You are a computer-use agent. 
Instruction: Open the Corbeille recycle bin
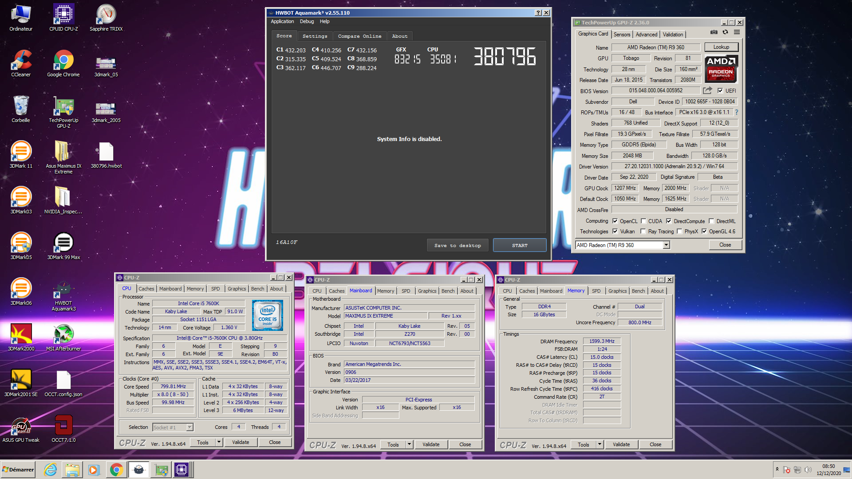(21, 109)
